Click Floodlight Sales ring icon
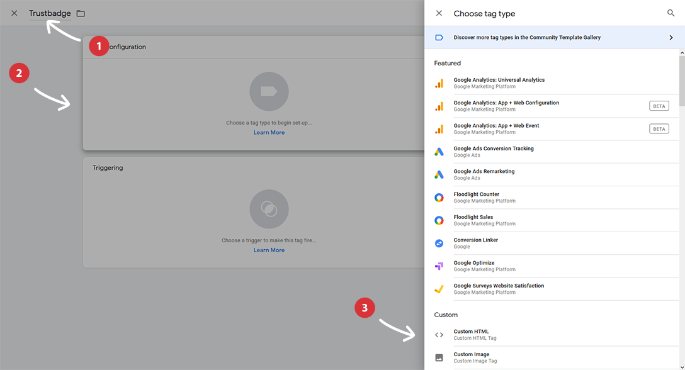Image resolution: width=685 pixels, height=370 pixels. 439,220
